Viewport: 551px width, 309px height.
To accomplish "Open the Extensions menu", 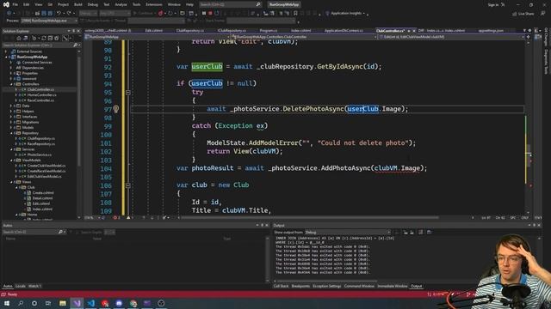I will point(154,4).
